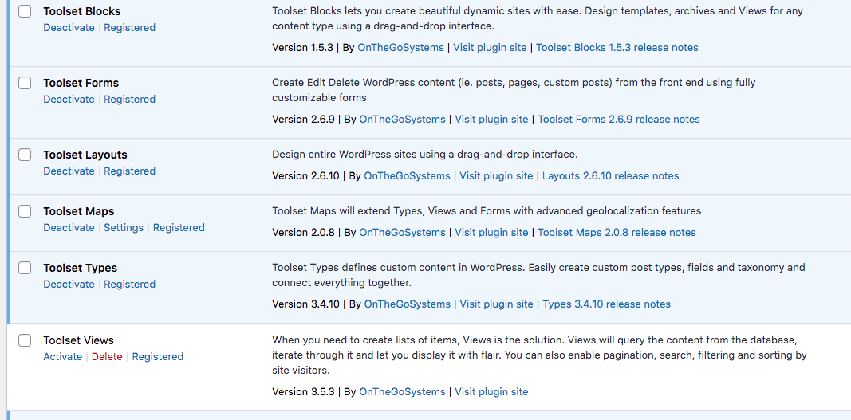Open Toolset Forms 2.6.9 release notes
The width and height of the screenshot is (851, 420).
(x=619, y=119)
